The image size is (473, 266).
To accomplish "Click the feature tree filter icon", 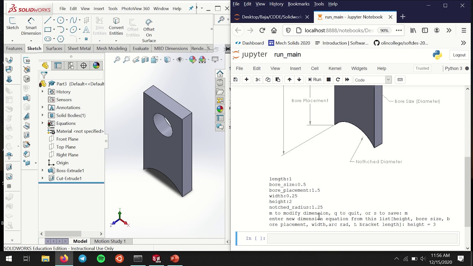I will pyautogui.click(x=44, y=75).
